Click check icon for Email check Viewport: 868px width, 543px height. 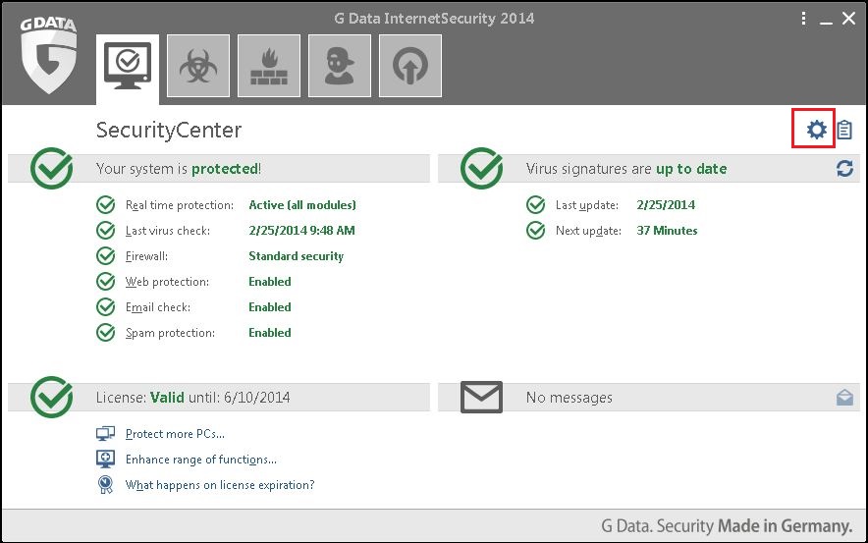pyautogui.click(x=105, y=306)
